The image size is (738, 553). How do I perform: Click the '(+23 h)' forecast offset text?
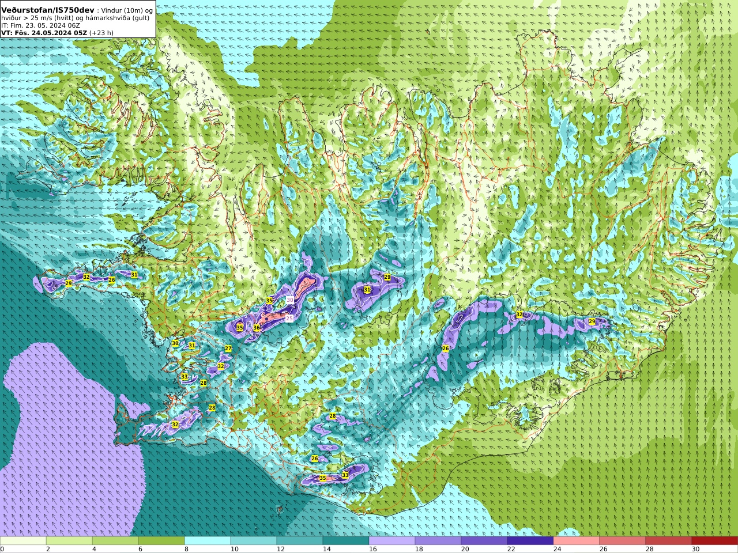coord(101,33)
